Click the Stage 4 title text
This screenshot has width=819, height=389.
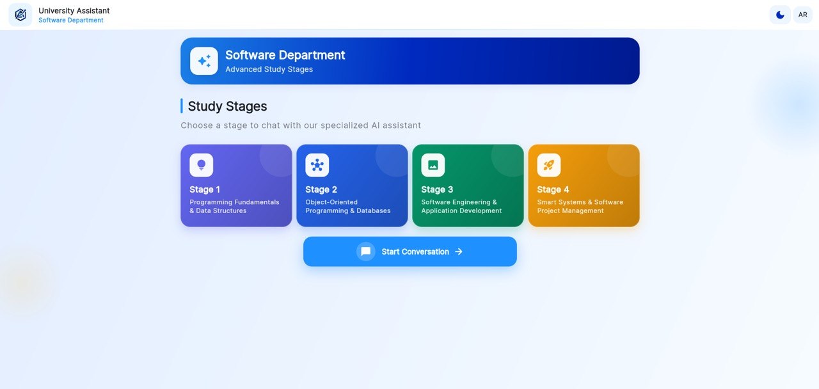pos(553,189)
